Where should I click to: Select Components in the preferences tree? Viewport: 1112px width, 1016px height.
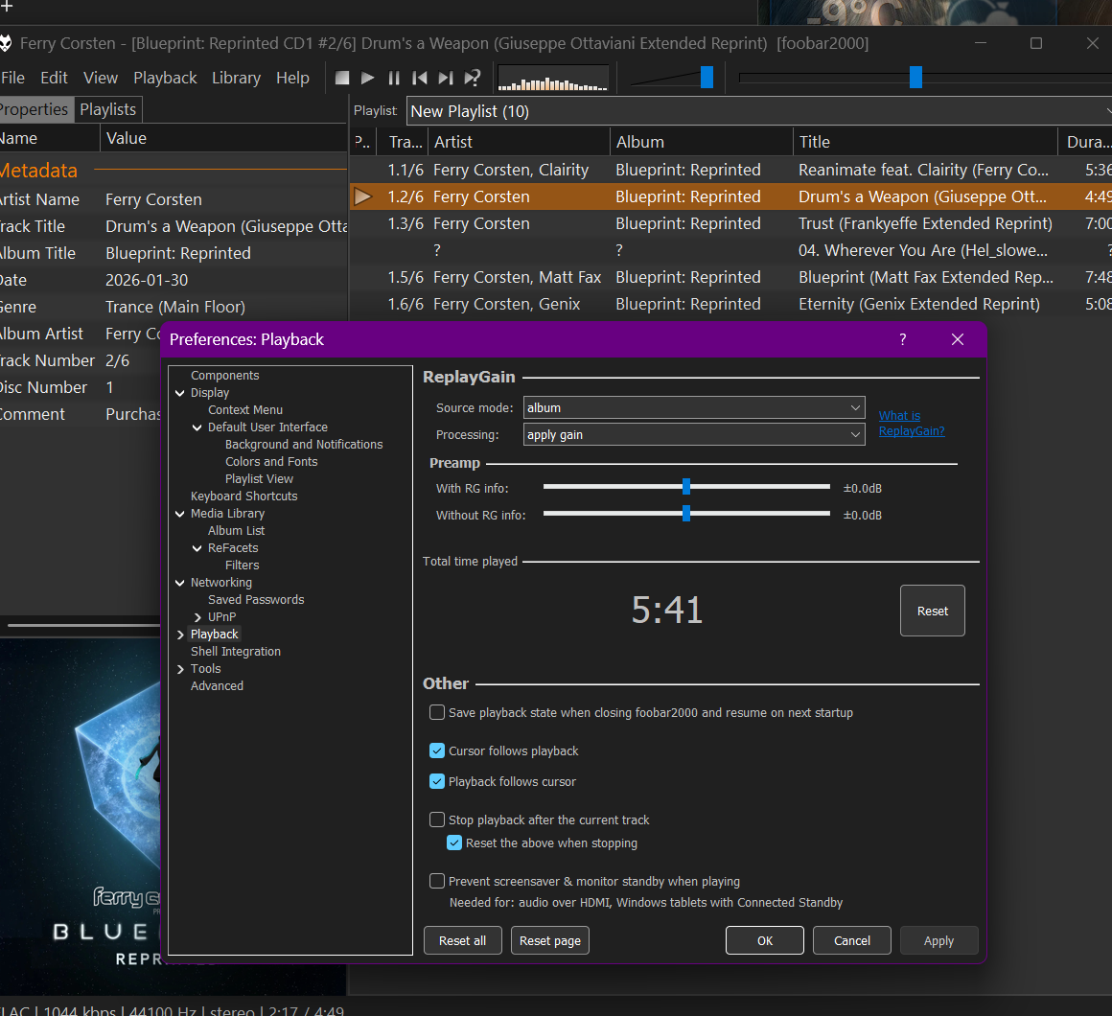225,376
